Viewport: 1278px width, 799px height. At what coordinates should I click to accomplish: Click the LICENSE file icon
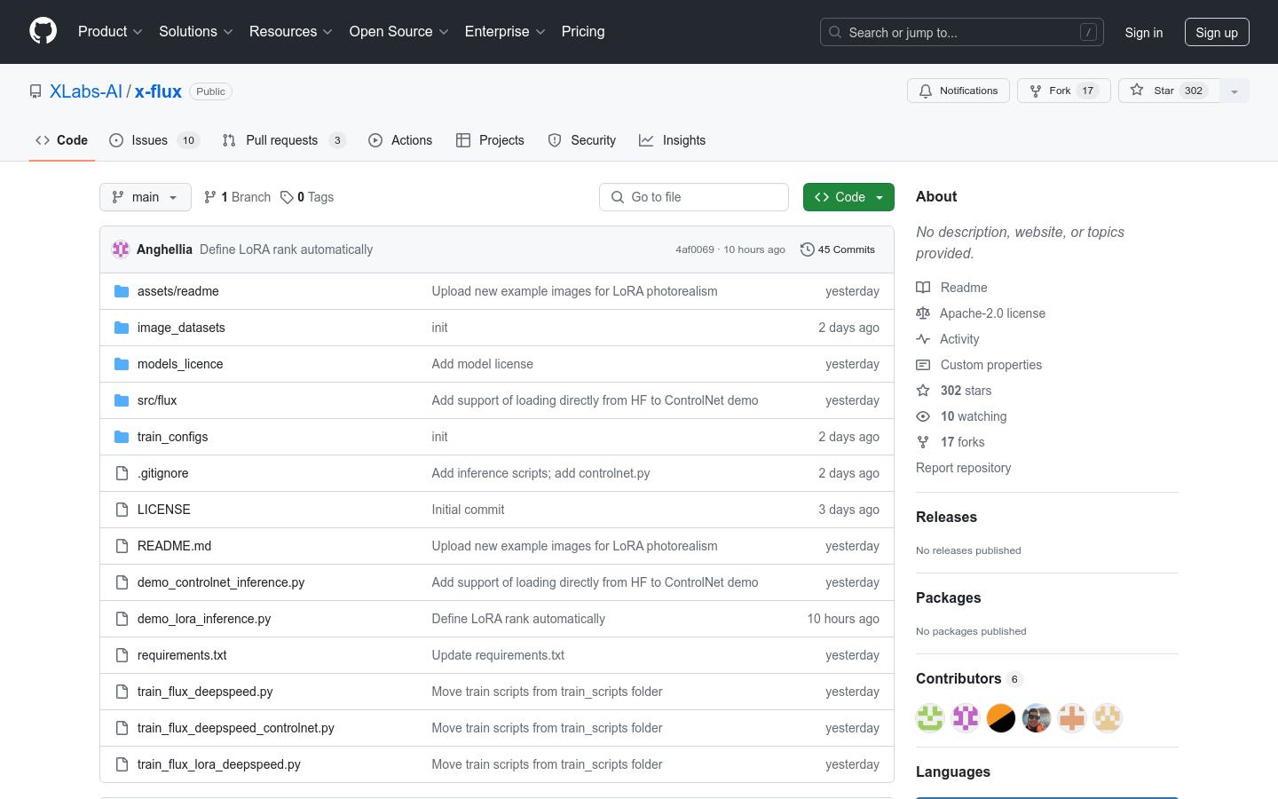tap(122, 510)
